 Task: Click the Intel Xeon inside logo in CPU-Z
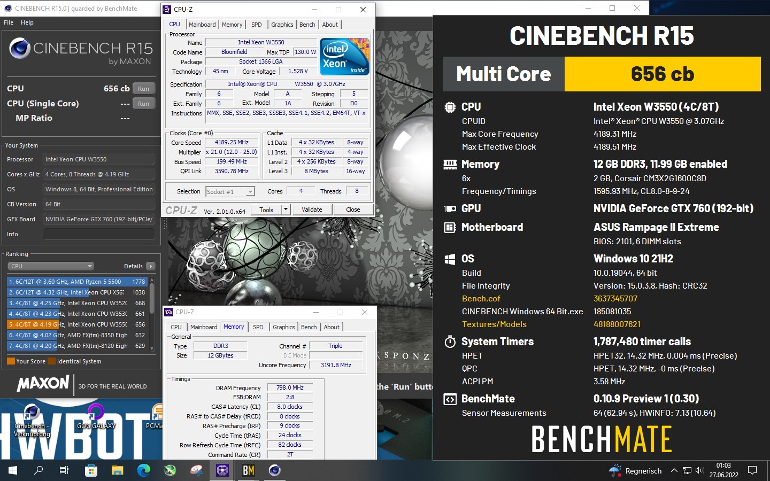pyautogui.click(x=344, y=56)
